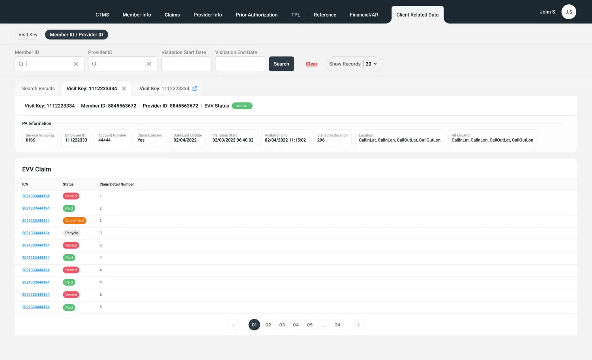Click the Visitation Duration 296 card
This screenshot has height=360, width=592.
(332, 138)
